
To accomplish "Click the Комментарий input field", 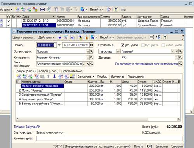I will [109, 138].
